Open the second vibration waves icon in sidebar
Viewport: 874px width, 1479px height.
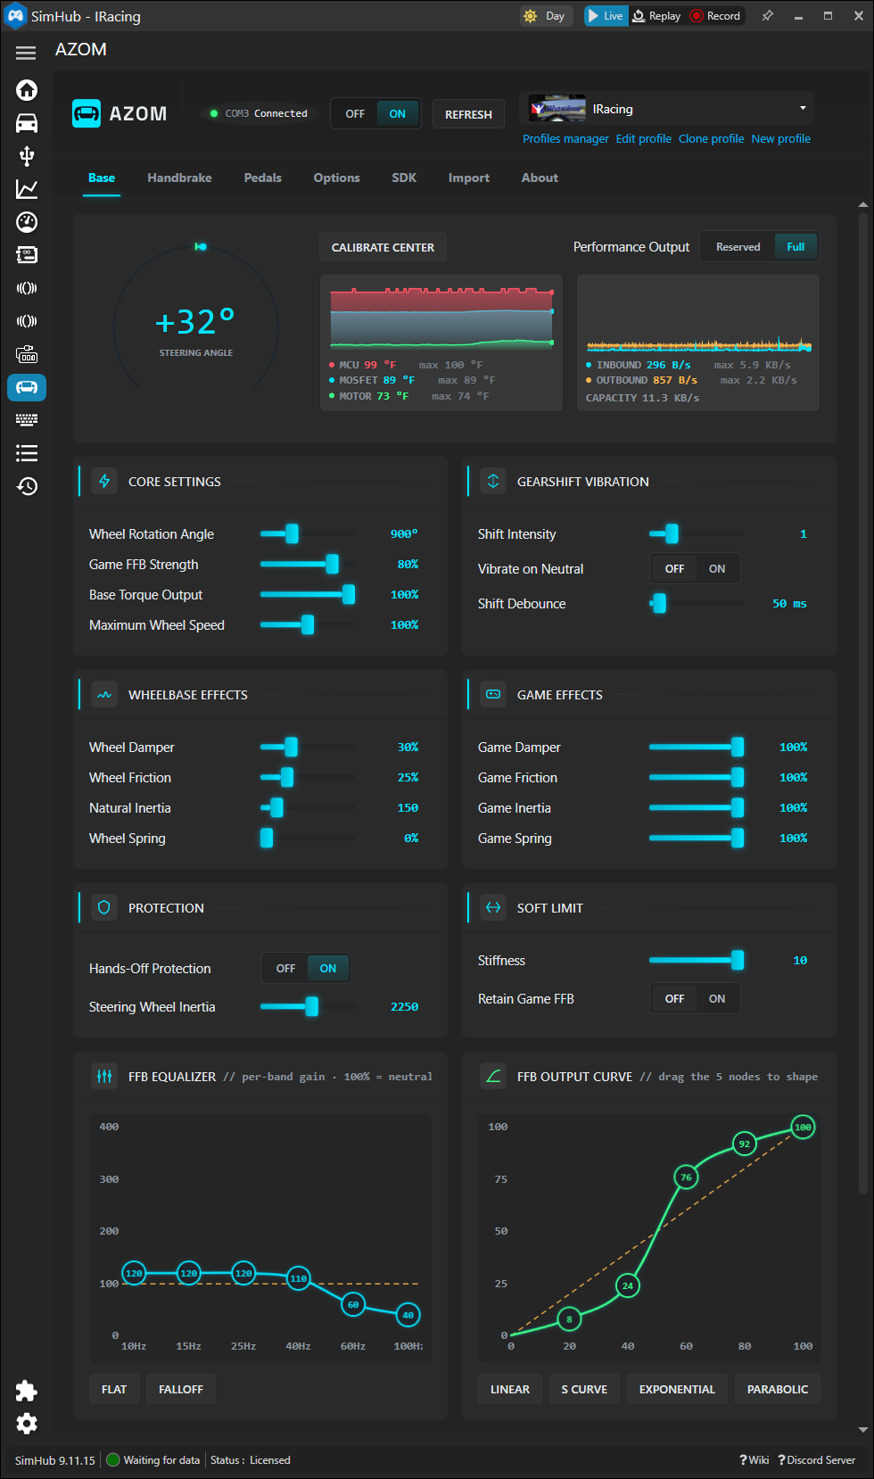[x=27, y=321]
